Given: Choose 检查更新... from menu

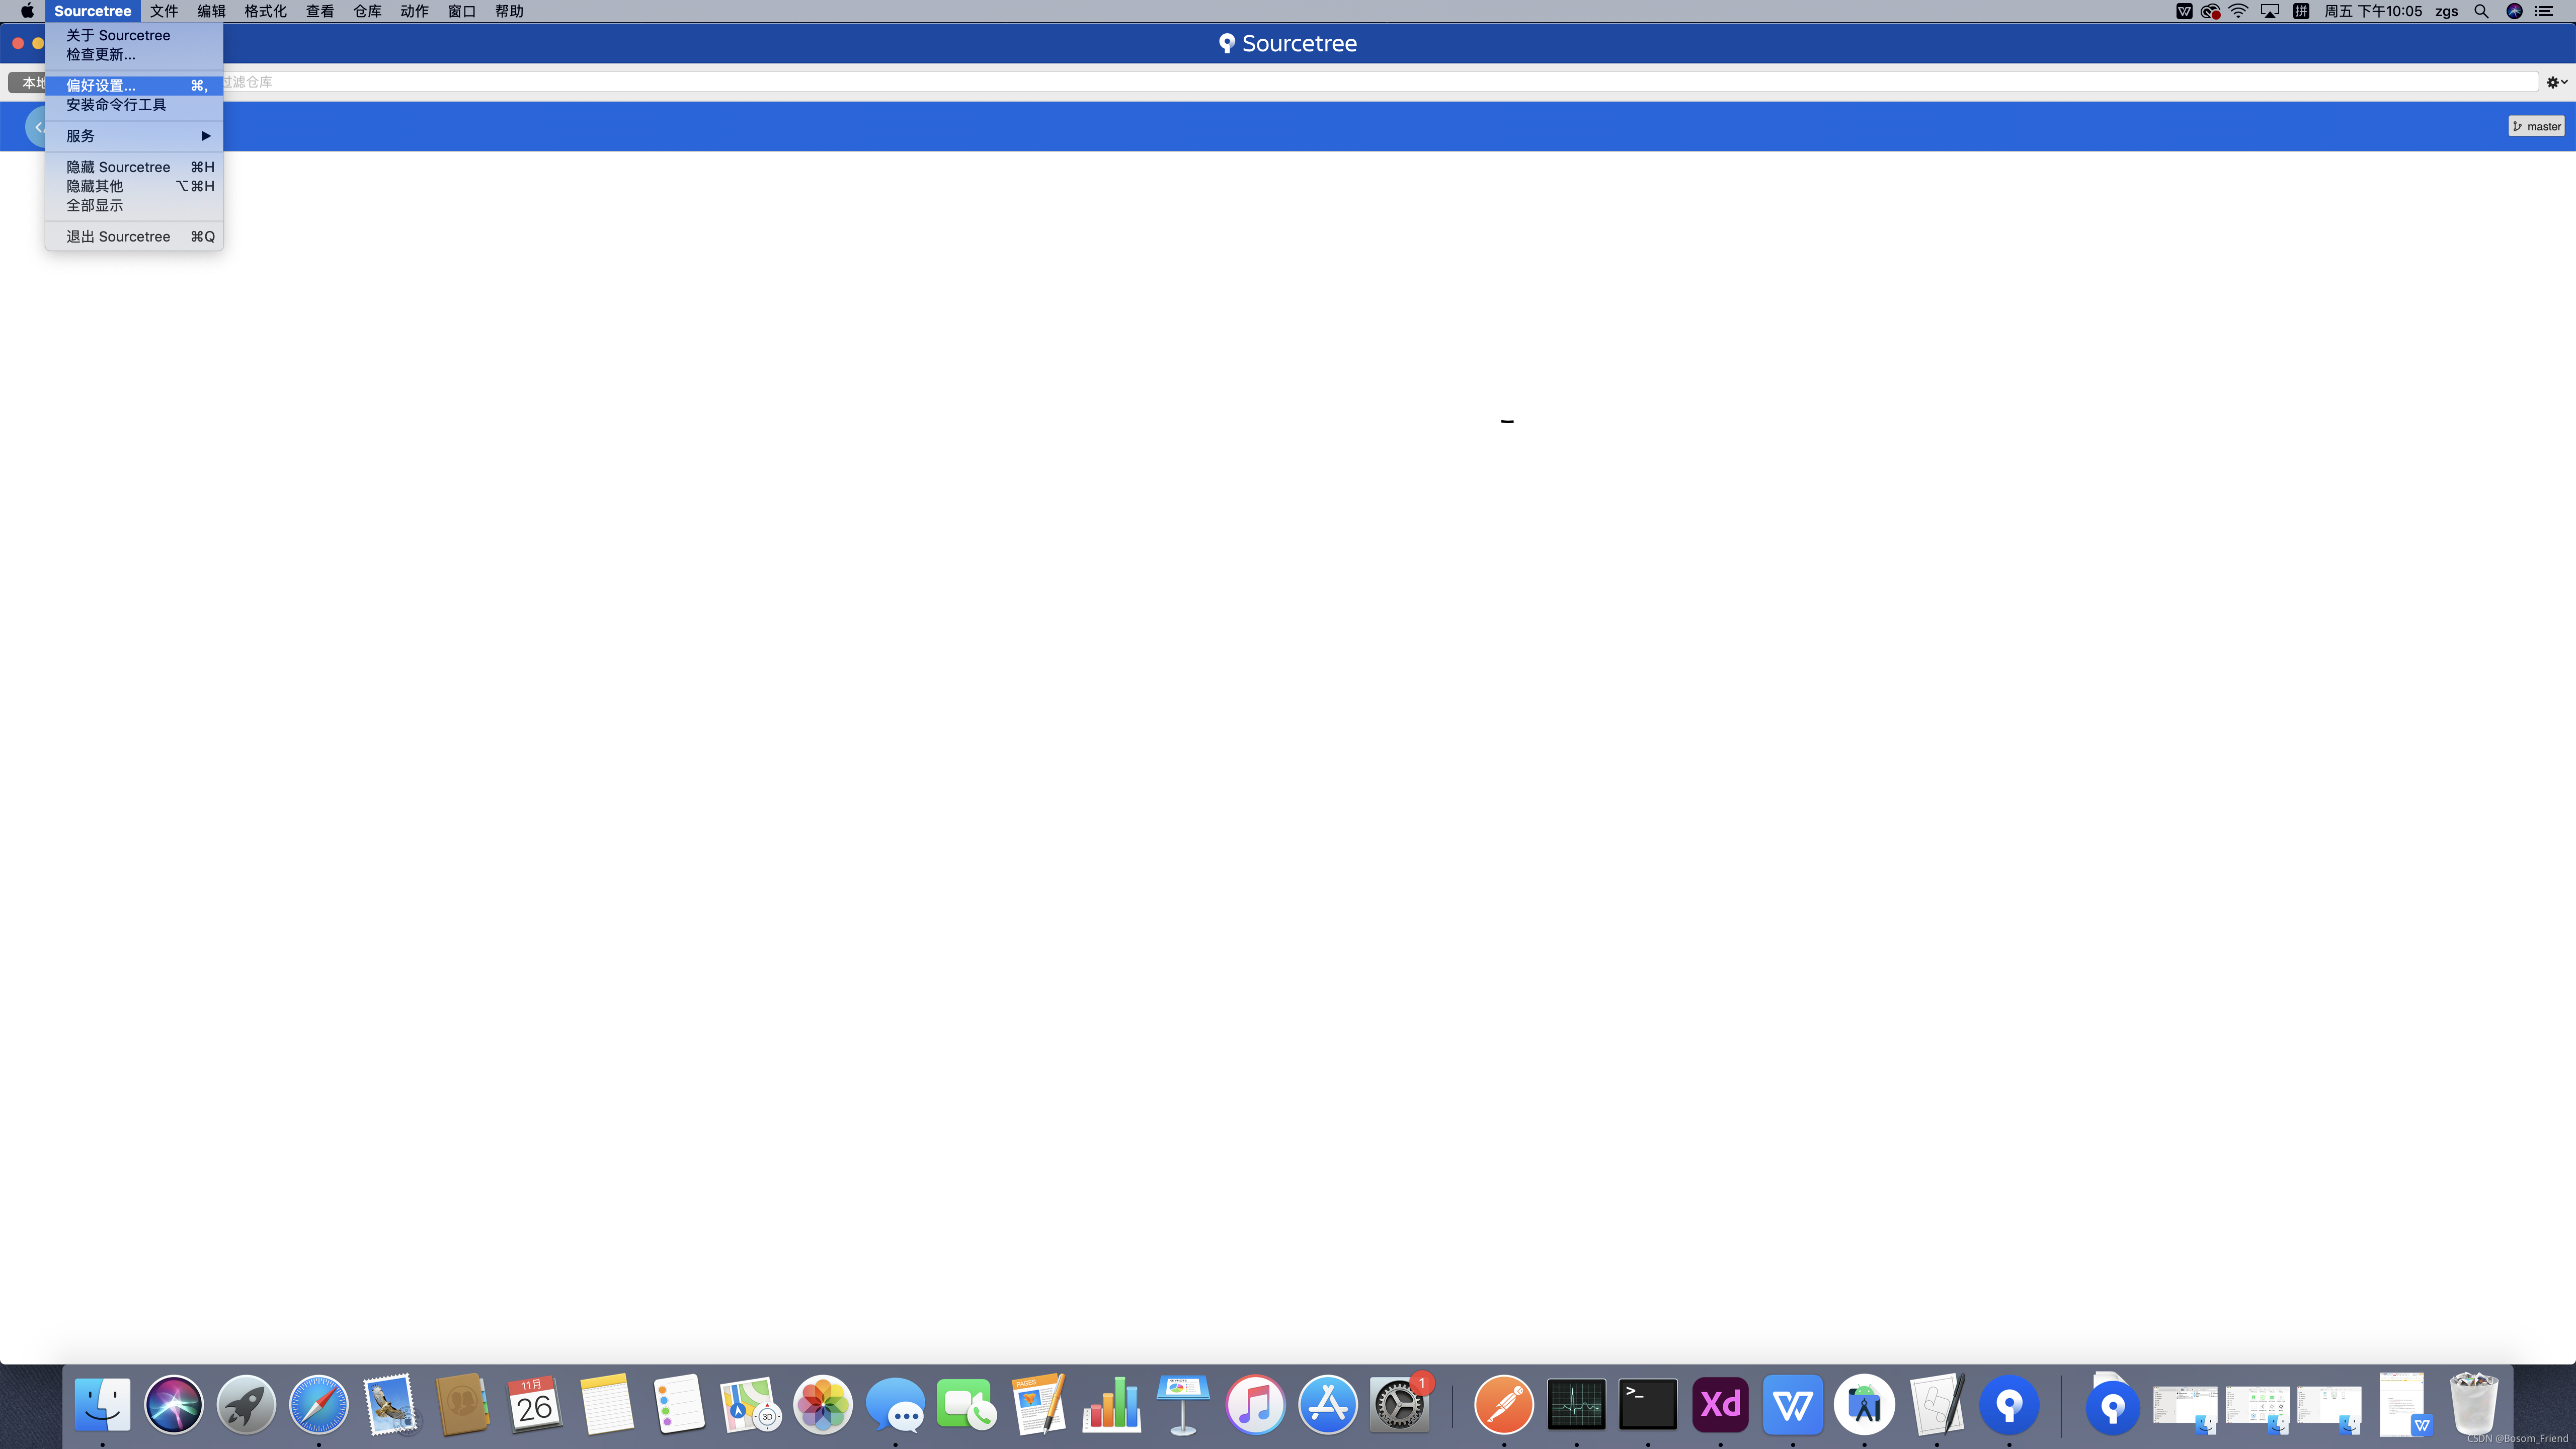Looking at the screenshot, I should [101, 55].
